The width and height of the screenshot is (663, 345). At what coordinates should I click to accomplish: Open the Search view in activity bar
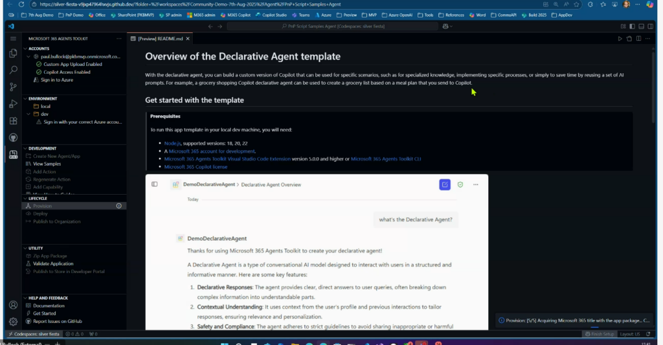point(13,70)
